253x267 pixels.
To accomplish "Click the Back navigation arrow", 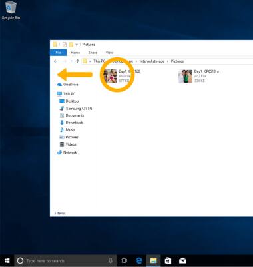I will 56,61.
